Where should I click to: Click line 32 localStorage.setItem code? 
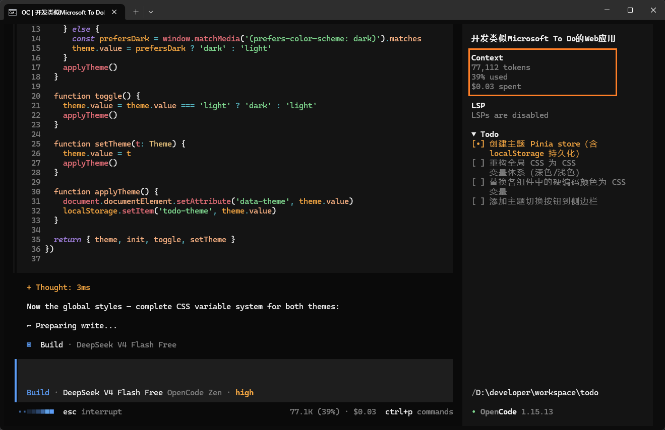(x=169, y=211)
